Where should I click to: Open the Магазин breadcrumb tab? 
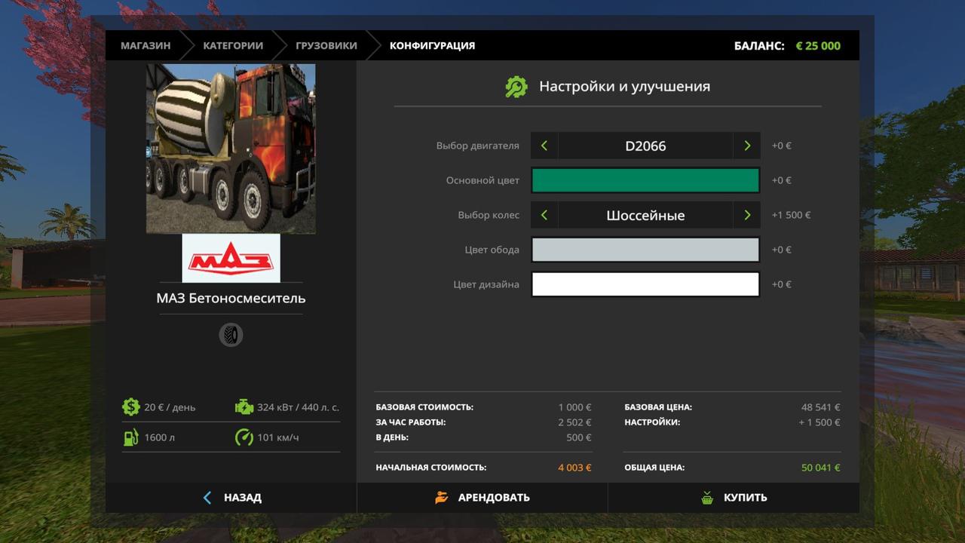[x=146, y=45]
